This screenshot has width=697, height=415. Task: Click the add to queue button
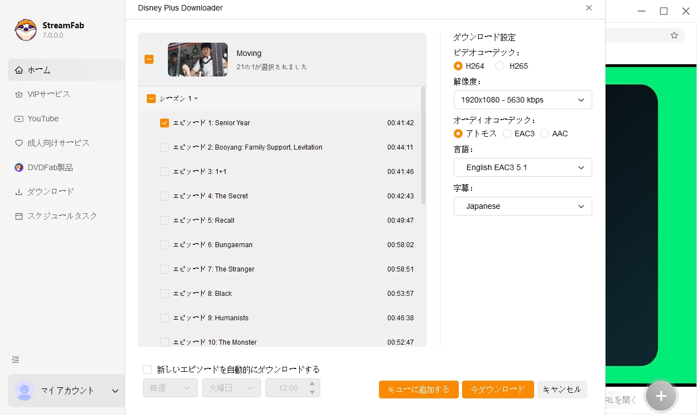[x=418, y=390]
